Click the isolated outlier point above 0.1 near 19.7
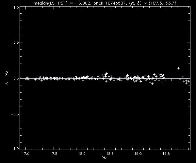This screenshot has height=163, width=196. (x=178, y=68)
